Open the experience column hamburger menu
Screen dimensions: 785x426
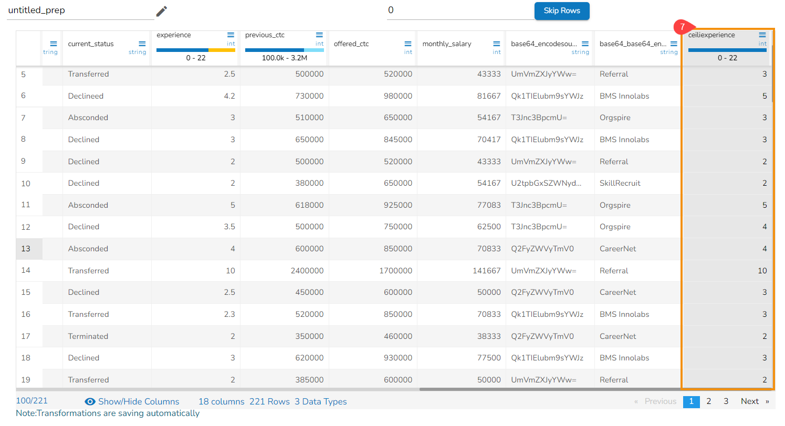(231, 35)
